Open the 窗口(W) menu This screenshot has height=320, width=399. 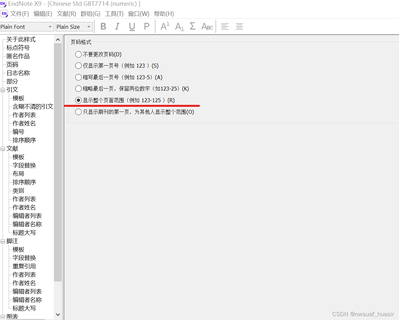pyautogui.click(x=139, y=14)
